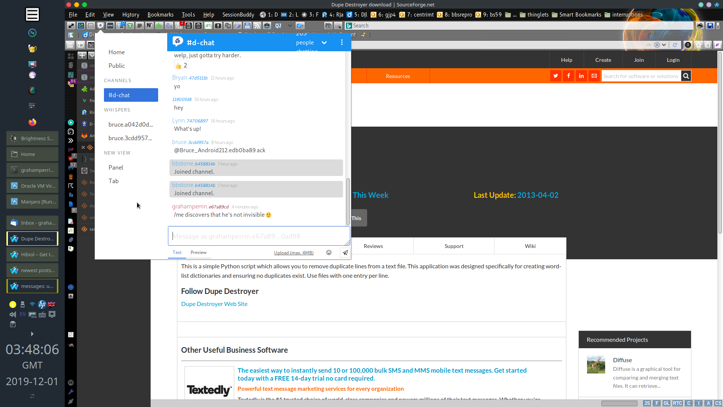The image size is (723, 407).
Task: Click the LinkedIn share icon on SourceForge
Action: [581, 76]
